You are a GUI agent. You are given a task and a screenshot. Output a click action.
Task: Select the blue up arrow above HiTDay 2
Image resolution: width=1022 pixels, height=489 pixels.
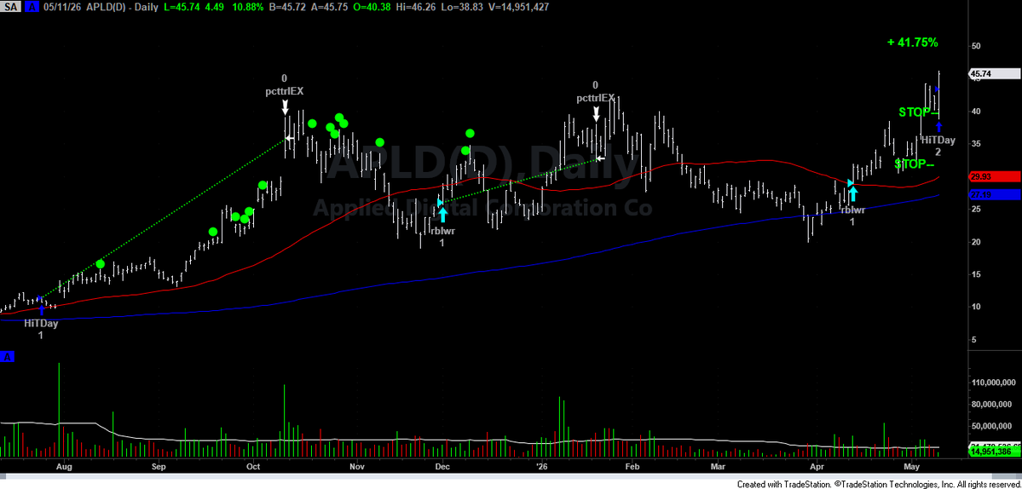(938, 127)
